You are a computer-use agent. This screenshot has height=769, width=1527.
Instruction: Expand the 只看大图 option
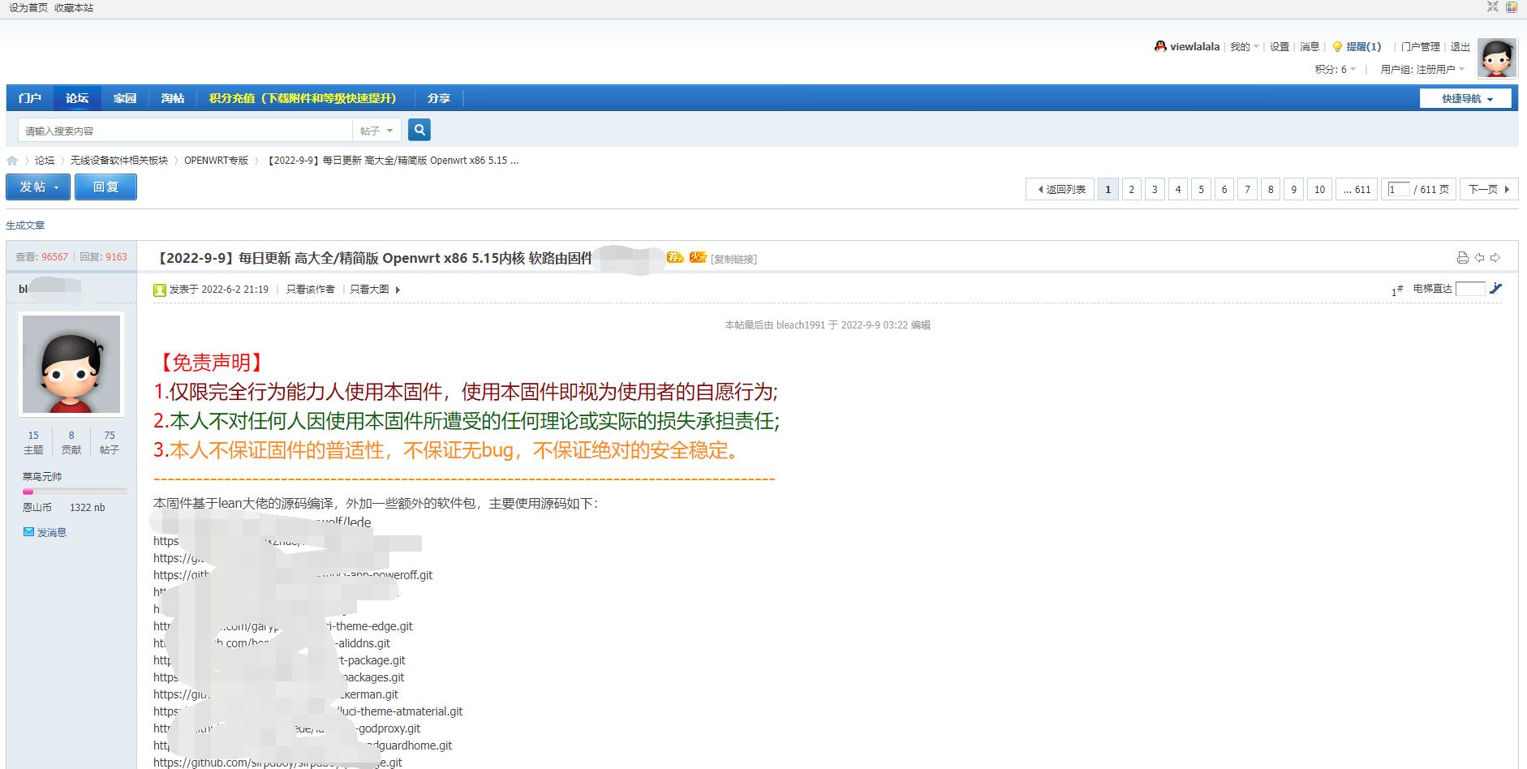(375, 290)
